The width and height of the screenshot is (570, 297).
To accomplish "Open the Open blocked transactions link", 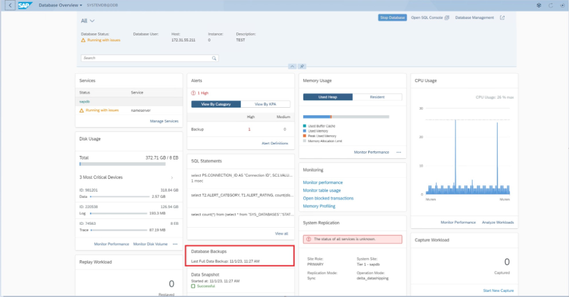I will [x=328, y=199].
